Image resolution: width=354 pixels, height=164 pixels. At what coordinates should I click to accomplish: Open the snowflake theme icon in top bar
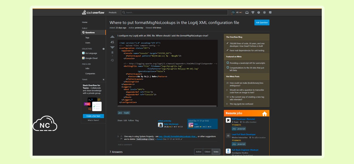click(x=264, y=12)
